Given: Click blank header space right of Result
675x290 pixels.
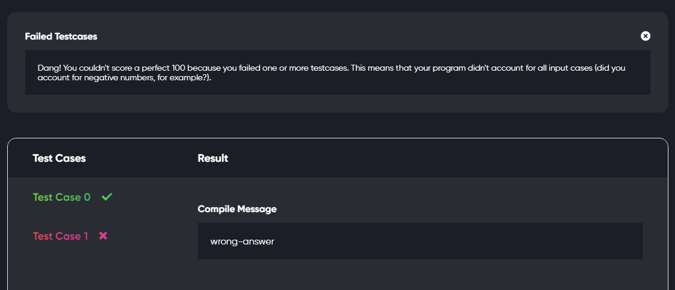Looking at the screenshot, I should 430,158.
